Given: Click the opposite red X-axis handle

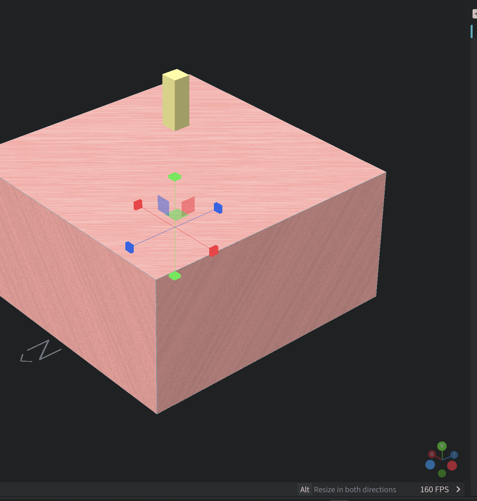Looking at the screenshot, I should [x=213, y=251].
